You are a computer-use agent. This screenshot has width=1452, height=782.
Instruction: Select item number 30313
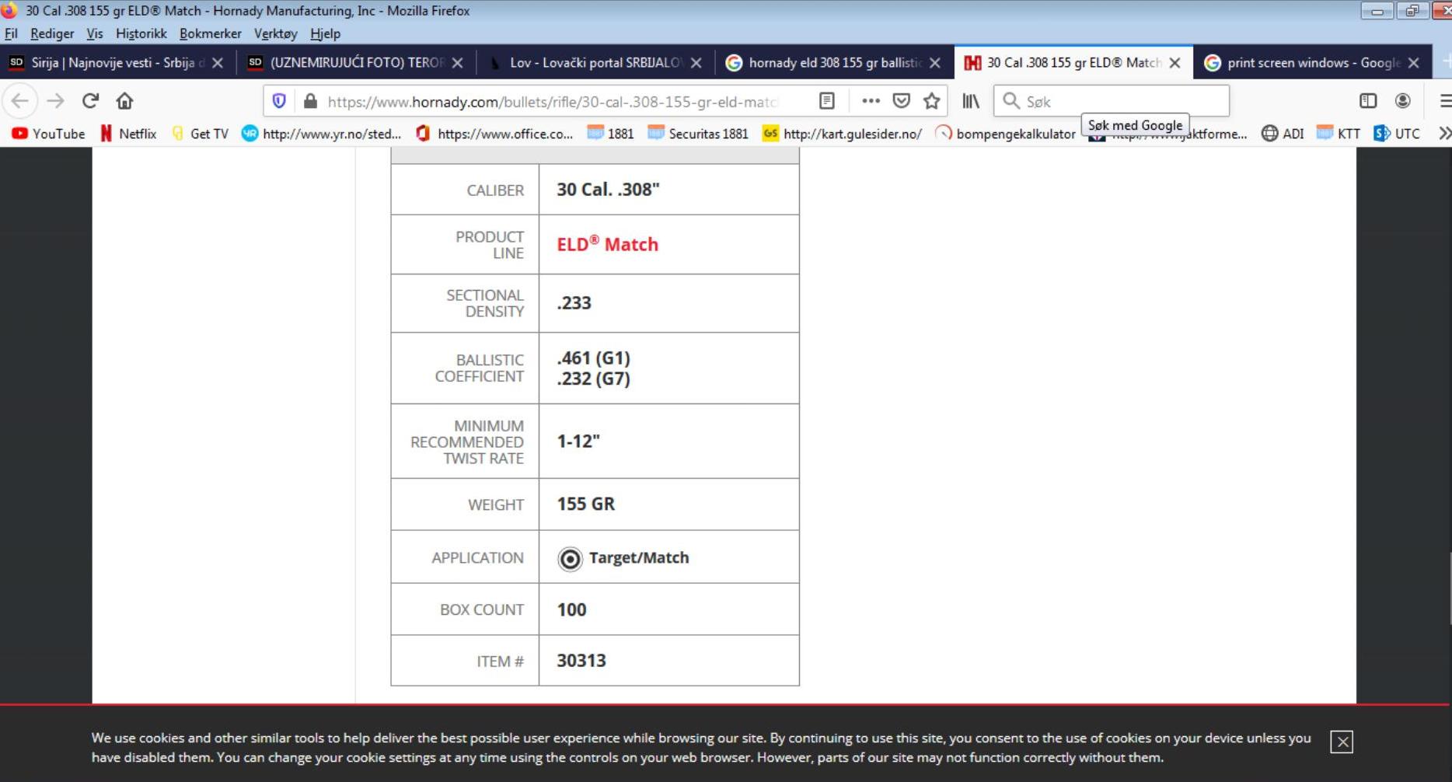[x=581, y=661]
